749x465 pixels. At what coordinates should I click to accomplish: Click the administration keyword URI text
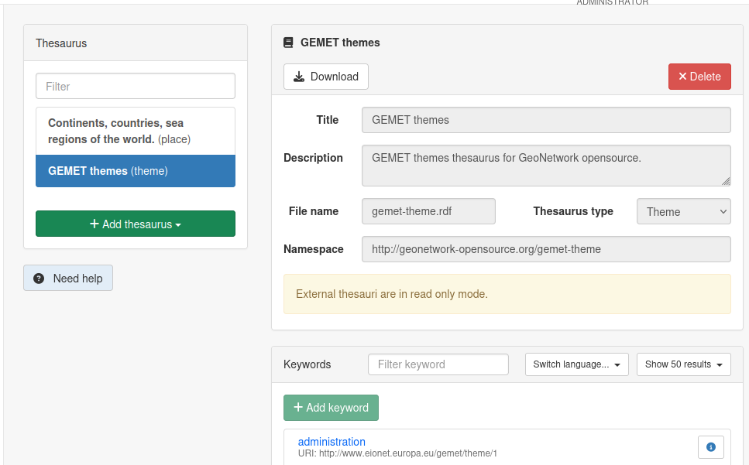click(x=397, y=453)
